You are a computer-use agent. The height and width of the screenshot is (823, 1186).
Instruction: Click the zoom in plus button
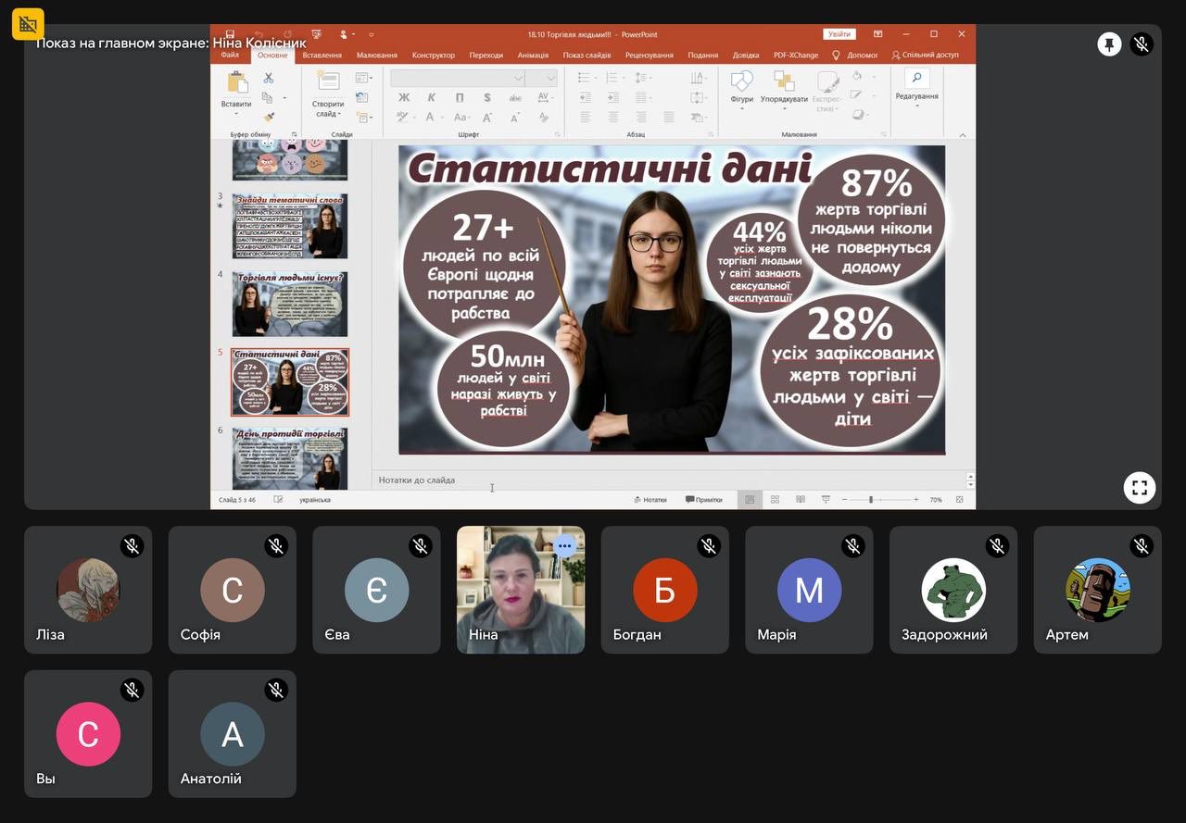pyautogui.click(x=916, y=500)
